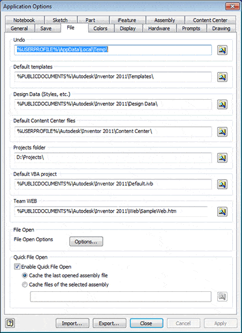The width and height of the screenshot is (242, 333).
Task: Open browse icon for Design Data path
Action: (222, 105)
